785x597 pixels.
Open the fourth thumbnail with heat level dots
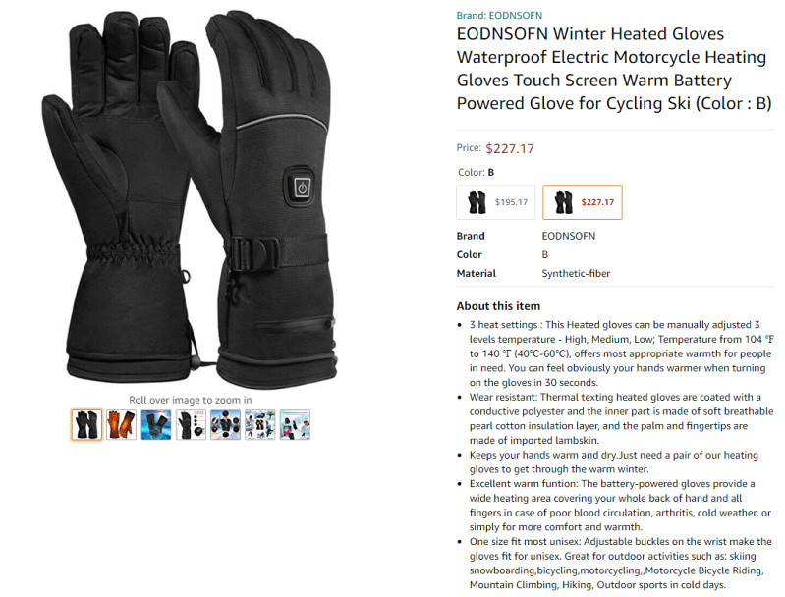191,425
